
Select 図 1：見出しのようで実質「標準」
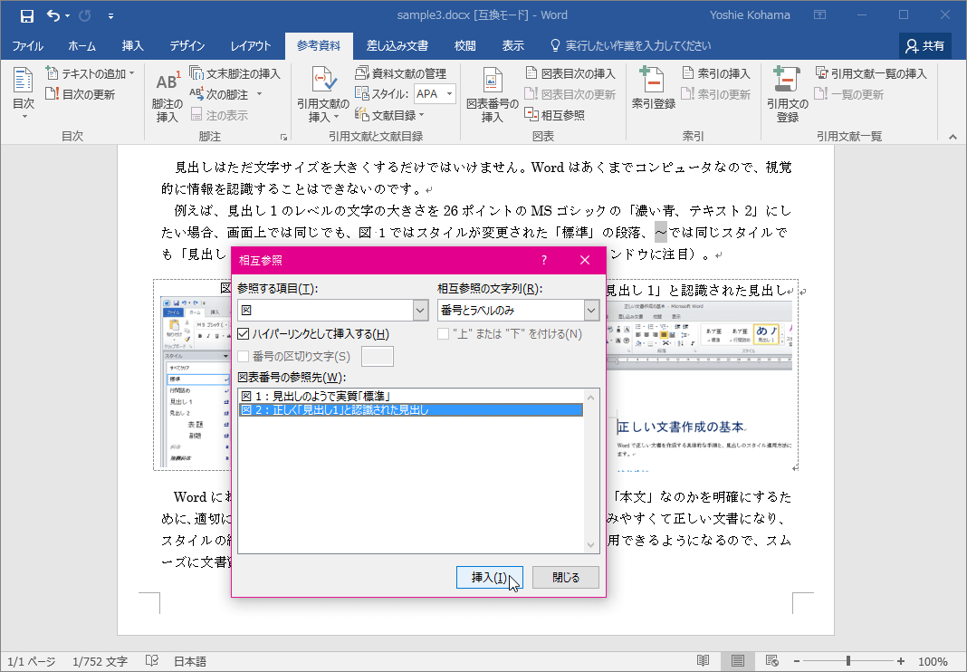(x=410, y=396)
